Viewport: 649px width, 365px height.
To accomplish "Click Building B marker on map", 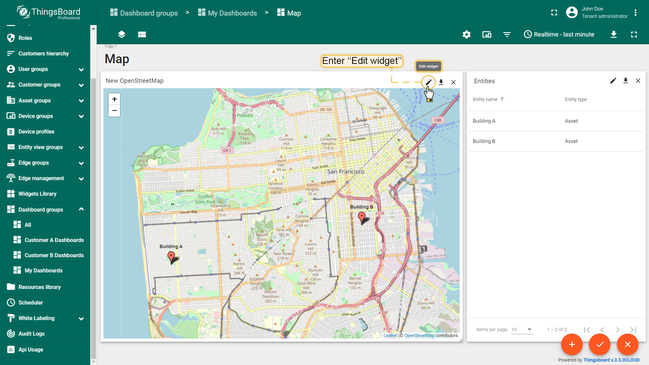I will pos(362,218).
